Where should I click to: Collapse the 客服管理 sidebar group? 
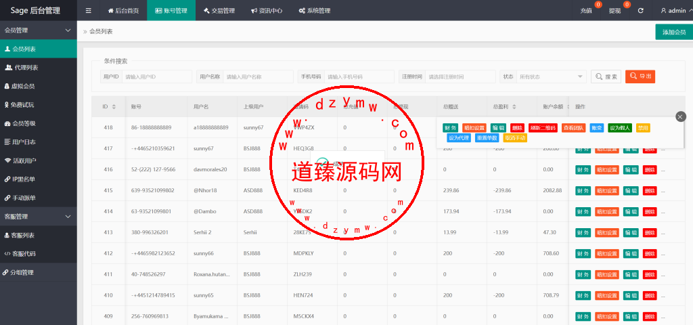[39, 217]
